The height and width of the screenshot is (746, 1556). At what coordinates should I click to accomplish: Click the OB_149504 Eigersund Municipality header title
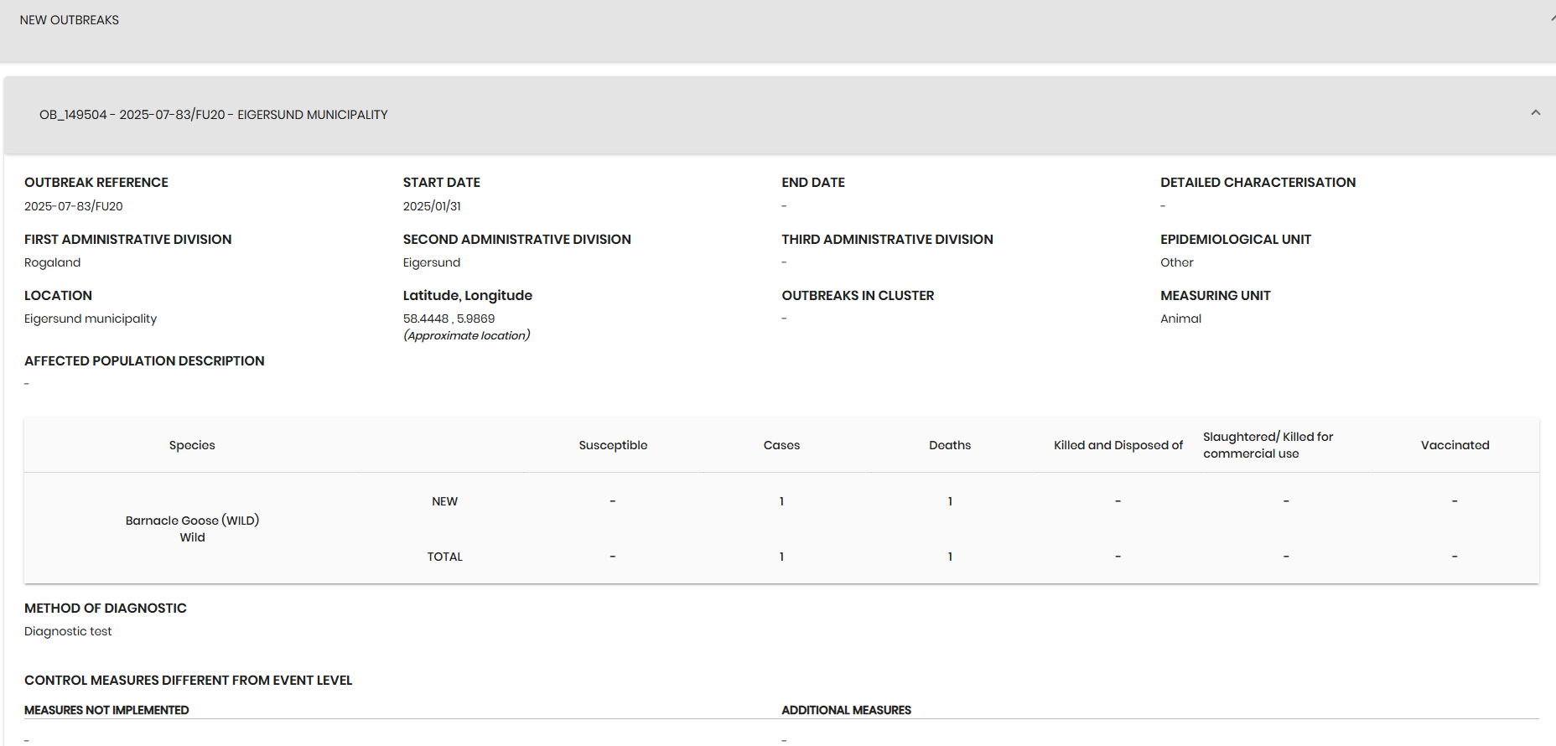213,115
